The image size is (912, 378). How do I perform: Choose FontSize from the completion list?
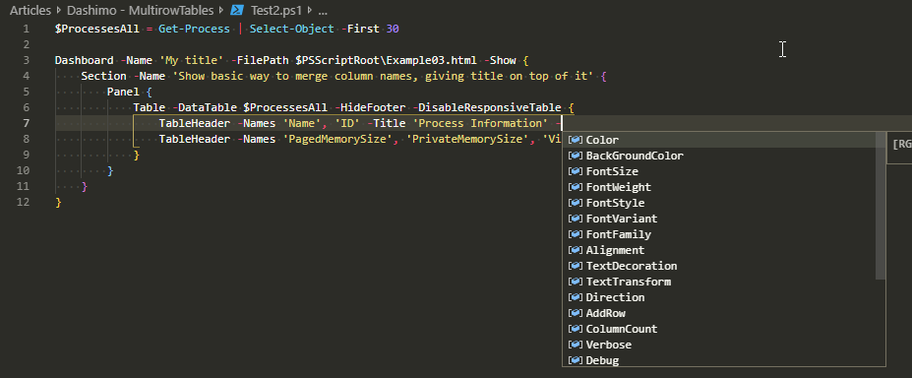click(x=723, y=171)
